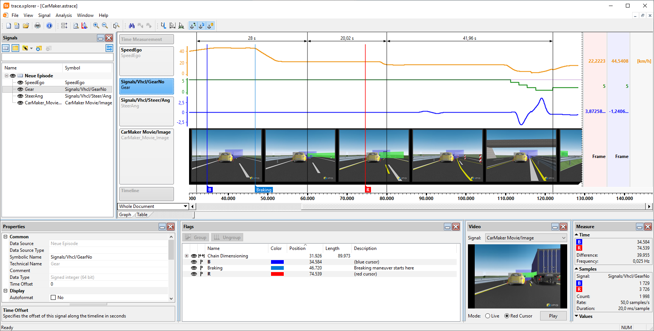
Task: Switch to the Table tab
Action: tap(142, 215)
